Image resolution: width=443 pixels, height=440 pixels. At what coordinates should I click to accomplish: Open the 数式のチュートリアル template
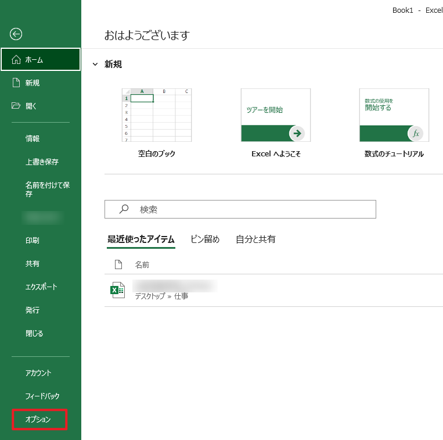tap(394, 115)
